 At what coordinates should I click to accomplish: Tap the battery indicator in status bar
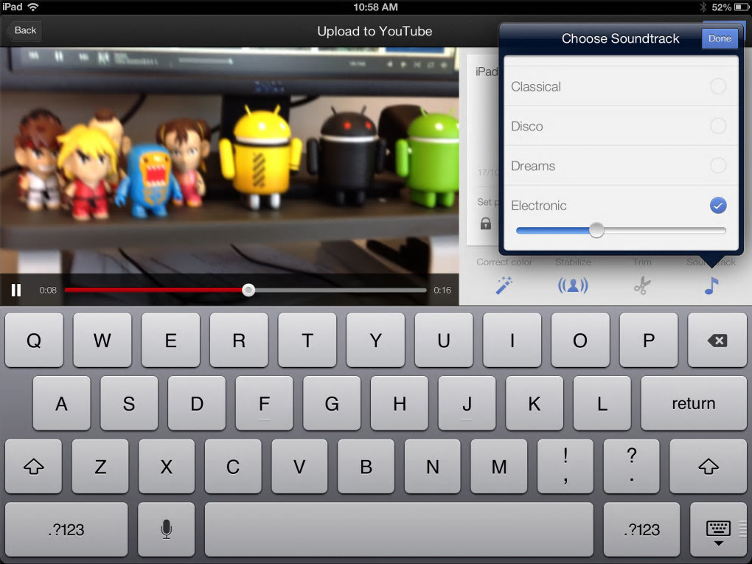point(740,7)
